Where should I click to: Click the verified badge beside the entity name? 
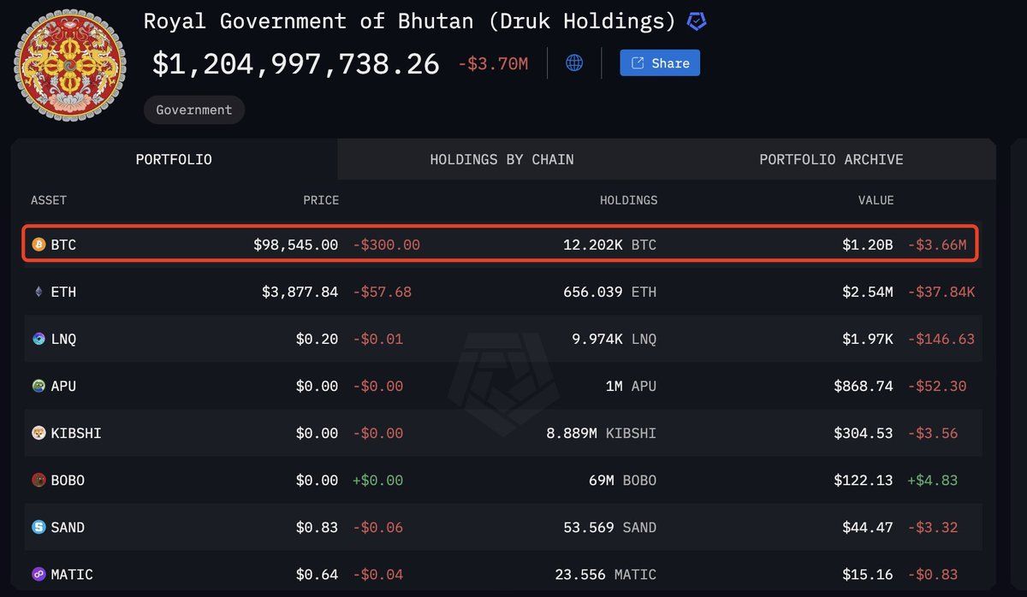click(697, 21)
